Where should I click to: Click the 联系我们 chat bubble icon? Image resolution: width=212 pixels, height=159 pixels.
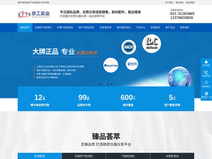click(x=206, y=82)
